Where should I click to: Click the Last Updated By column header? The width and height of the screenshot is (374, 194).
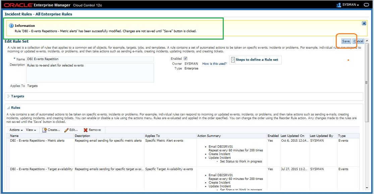(x=323, y=136)
